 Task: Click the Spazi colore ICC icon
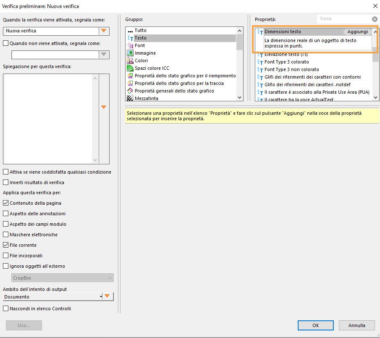coord(130,68)
